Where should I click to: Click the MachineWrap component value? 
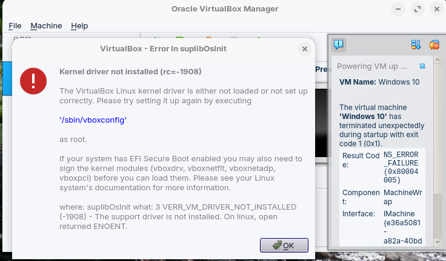click(x=403, y=197)
